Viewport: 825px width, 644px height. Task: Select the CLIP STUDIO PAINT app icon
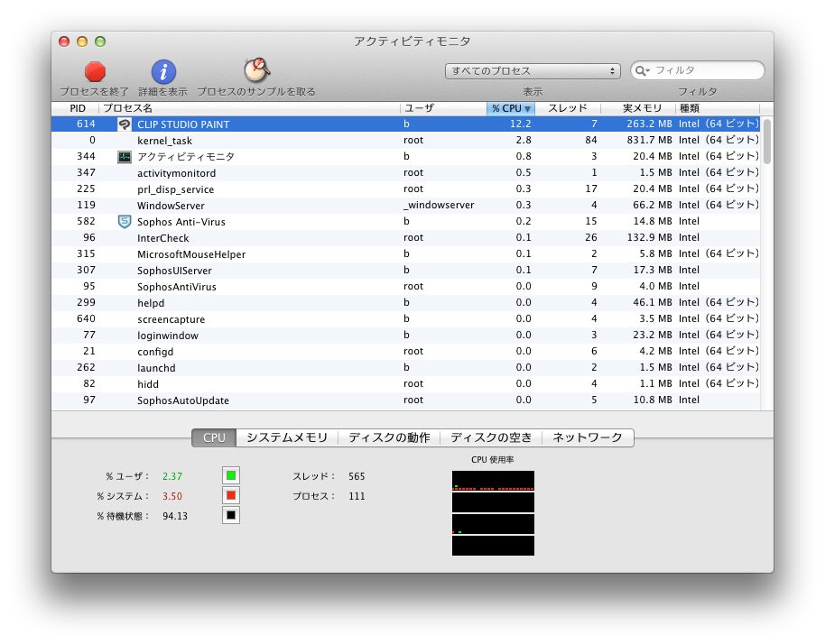[125, 124]
